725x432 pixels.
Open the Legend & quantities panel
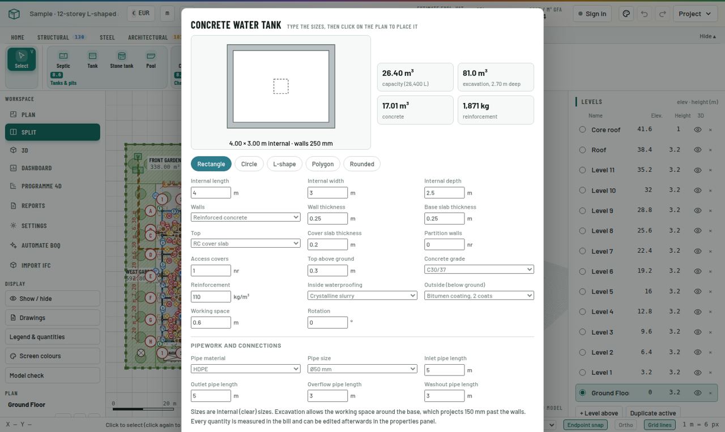(53, 337)
